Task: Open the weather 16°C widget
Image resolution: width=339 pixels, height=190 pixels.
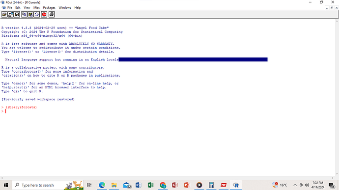Action: [280, 185]
